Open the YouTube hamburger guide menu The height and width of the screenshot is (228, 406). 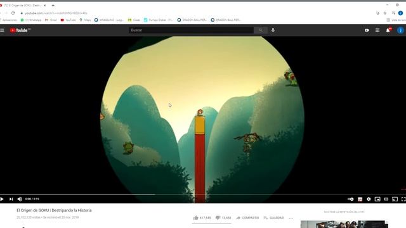pyautogui.click(x=3, y=30)
